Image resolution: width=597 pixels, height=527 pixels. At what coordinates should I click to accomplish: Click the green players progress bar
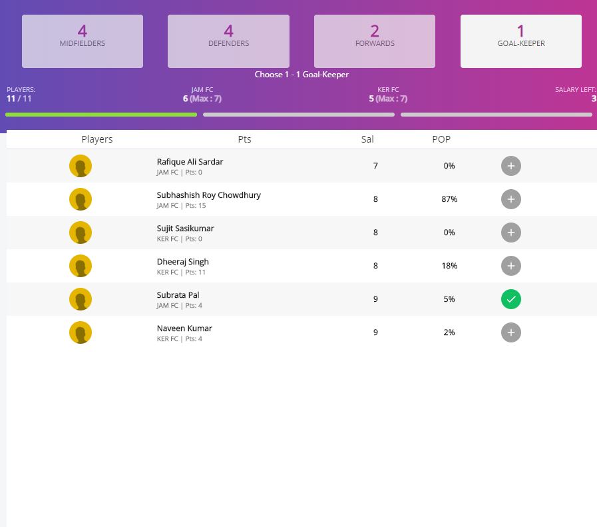(x=101, y=115)
